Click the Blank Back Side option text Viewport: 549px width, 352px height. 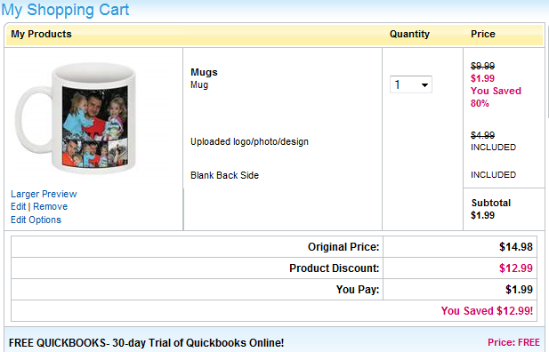tap(225, 175)
